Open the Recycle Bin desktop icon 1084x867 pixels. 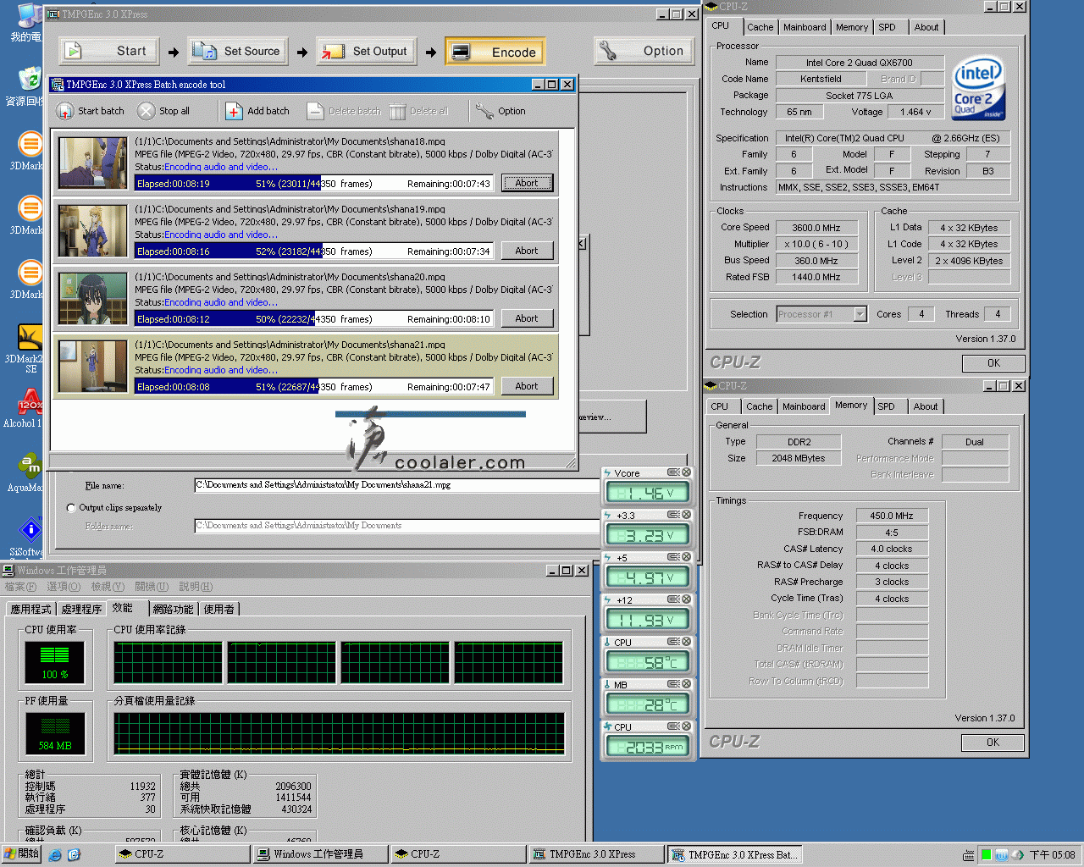28,85
